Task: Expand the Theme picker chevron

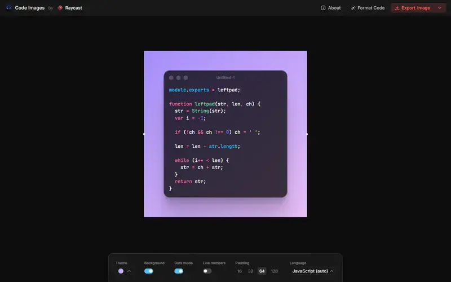Action: click(129, 271)
